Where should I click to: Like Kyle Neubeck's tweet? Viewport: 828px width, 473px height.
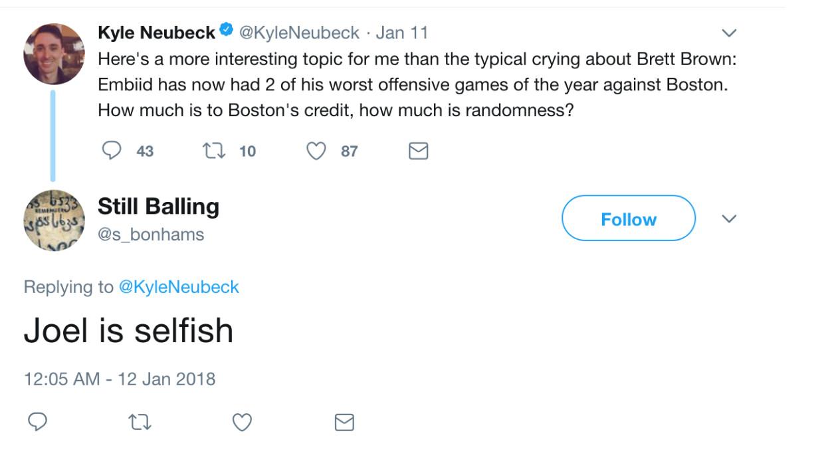[x=315, y=151]
